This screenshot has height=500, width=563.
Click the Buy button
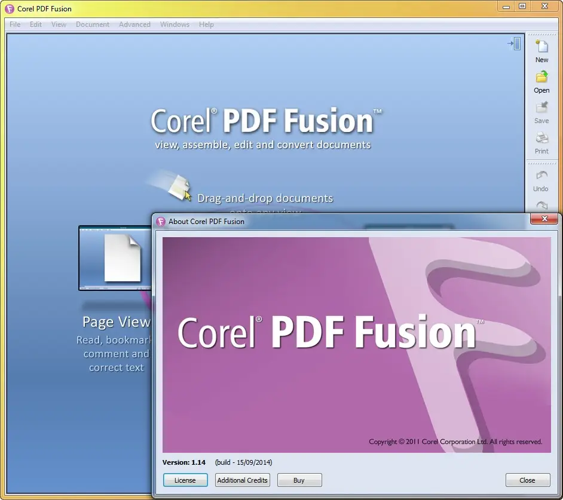point(299,480)
